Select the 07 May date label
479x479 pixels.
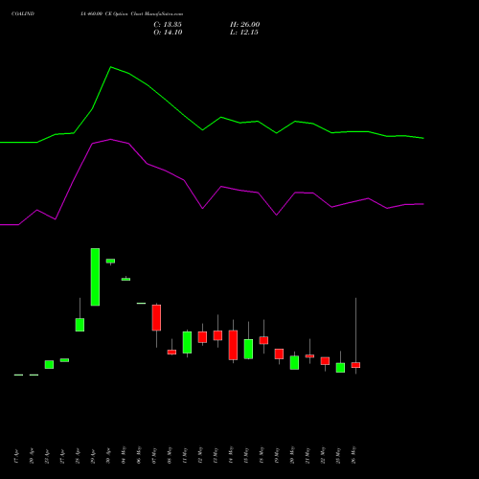click(154, 455)
